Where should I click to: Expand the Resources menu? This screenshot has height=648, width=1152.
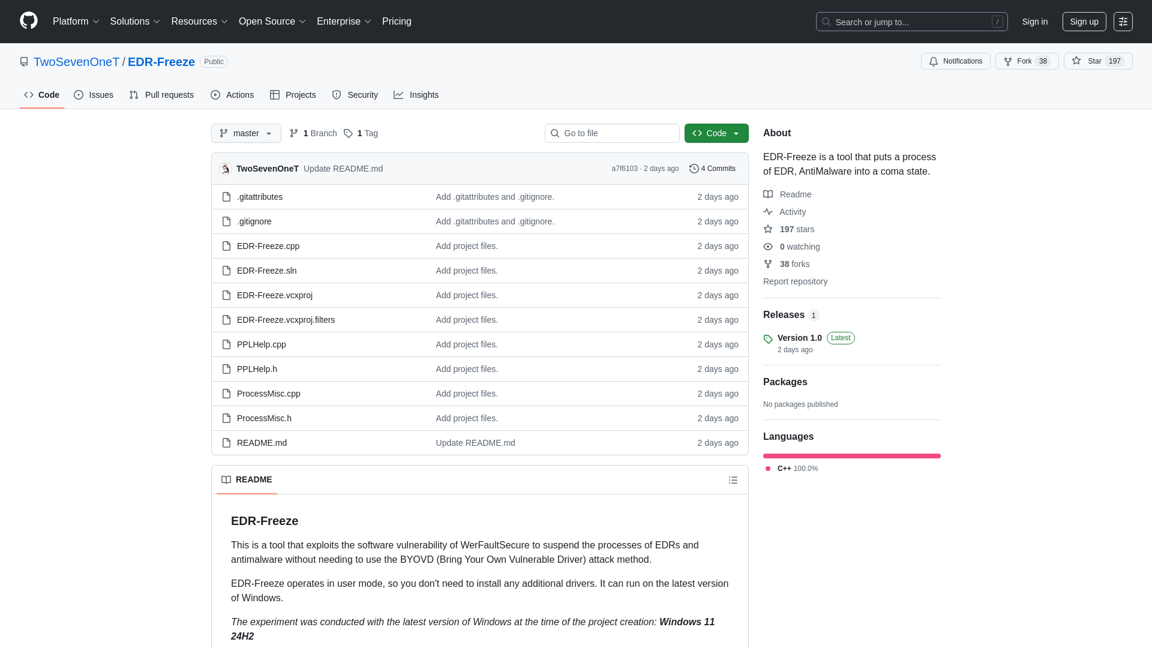[x=199, y=22]
